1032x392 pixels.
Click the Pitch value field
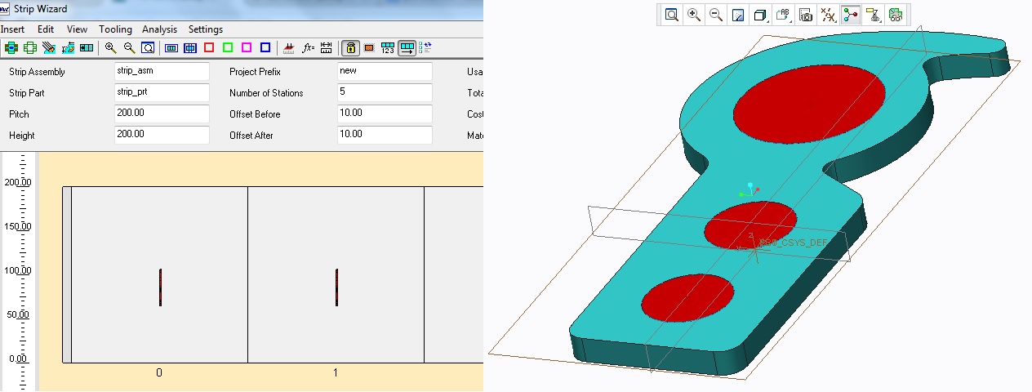tap(162, 114)
